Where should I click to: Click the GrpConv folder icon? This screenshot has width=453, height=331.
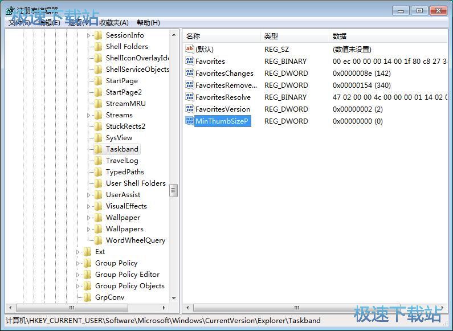(87, 297)
